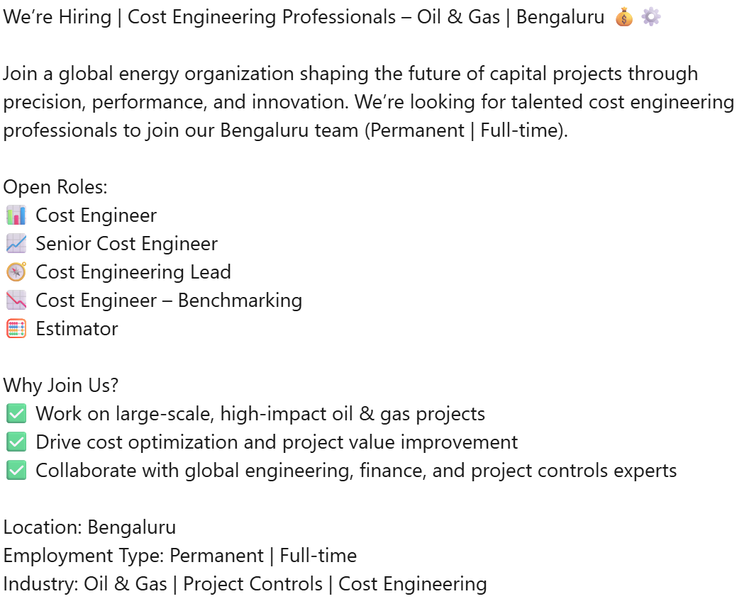Click the bar chart emoji beside Cost Engineer
Image resolution: width=749 pixels, height=611 pixels.
(16, 215)
